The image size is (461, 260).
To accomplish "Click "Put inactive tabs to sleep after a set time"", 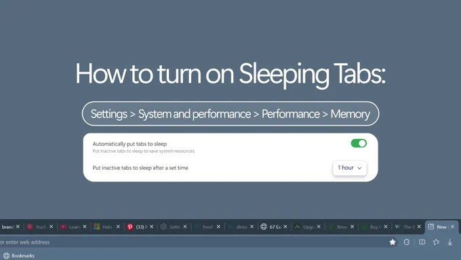I will click(x=140, y=168).
